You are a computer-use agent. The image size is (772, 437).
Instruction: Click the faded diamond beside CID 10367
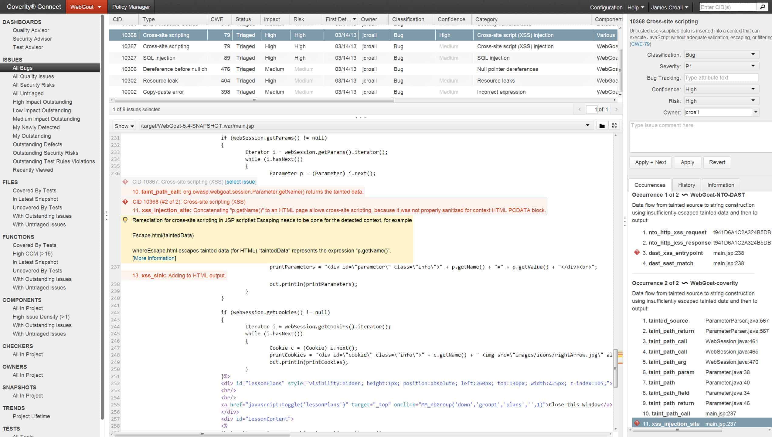[x=125, y=182]
